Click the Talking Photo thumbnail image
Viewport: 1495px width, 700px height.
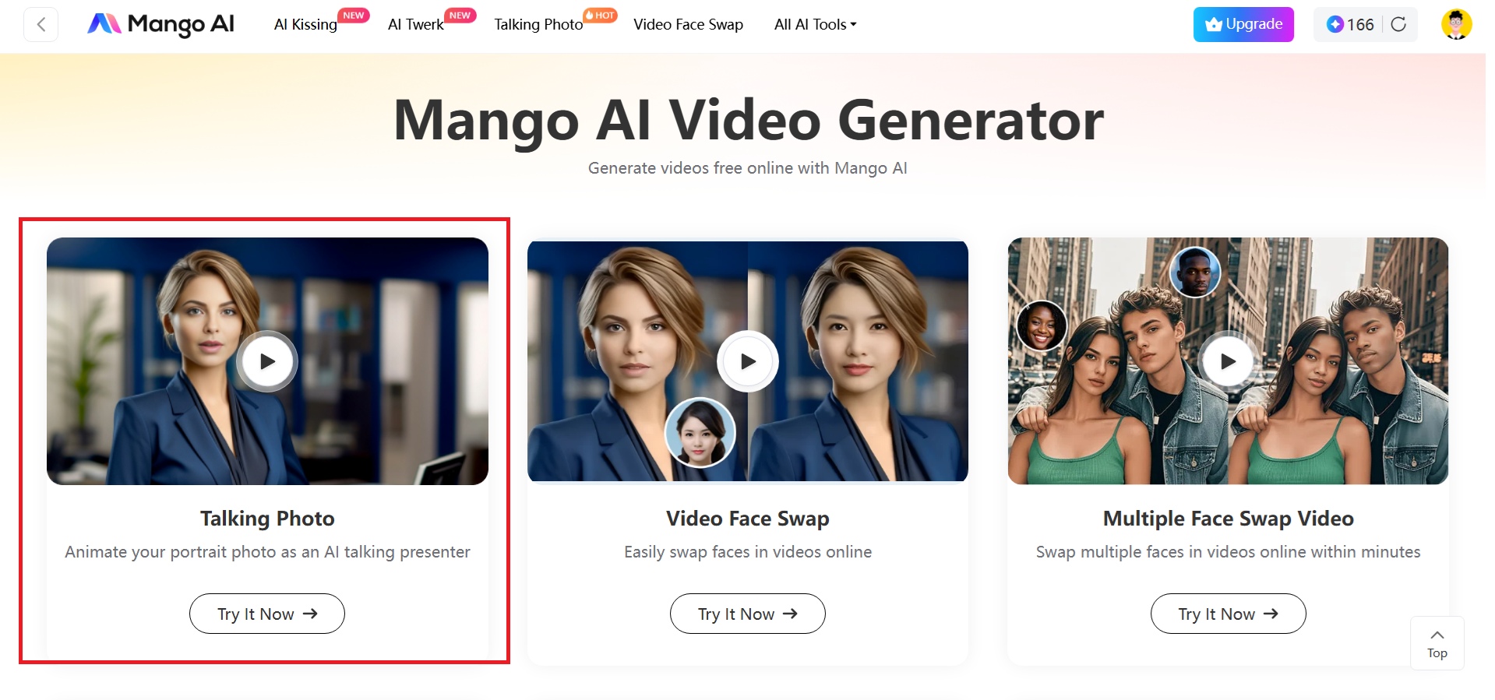[267, 361]
